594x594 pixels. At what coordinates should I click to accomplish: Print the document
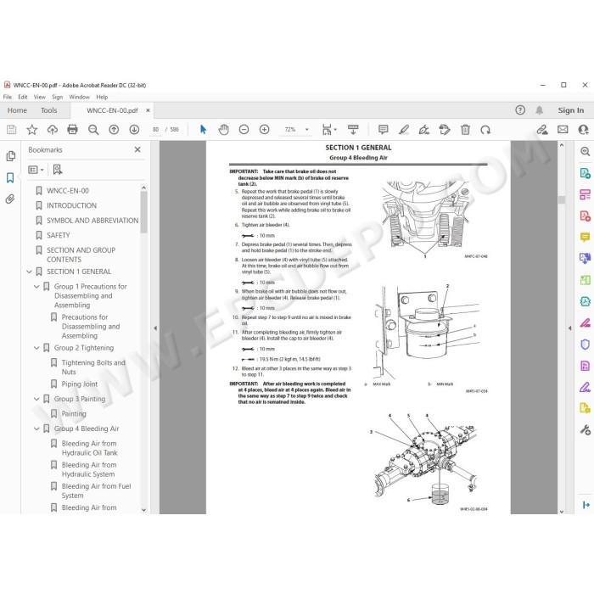[72, 130]
